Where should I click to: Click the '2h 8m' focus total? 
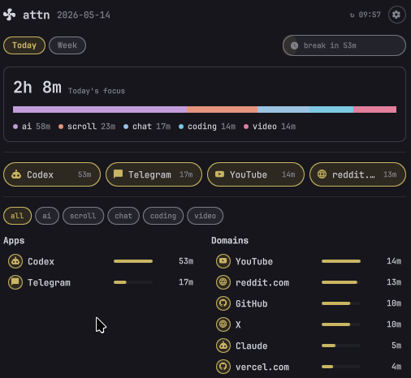tap(37, 88)
